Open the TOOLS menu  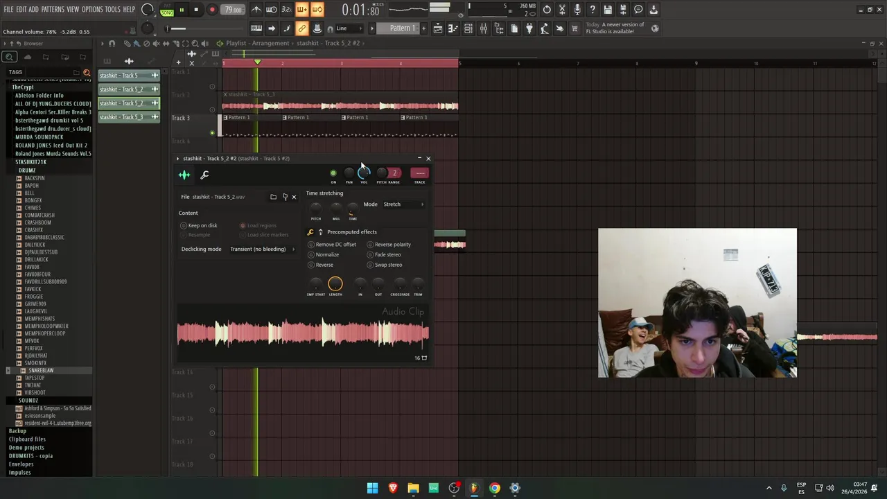(112, 10)
